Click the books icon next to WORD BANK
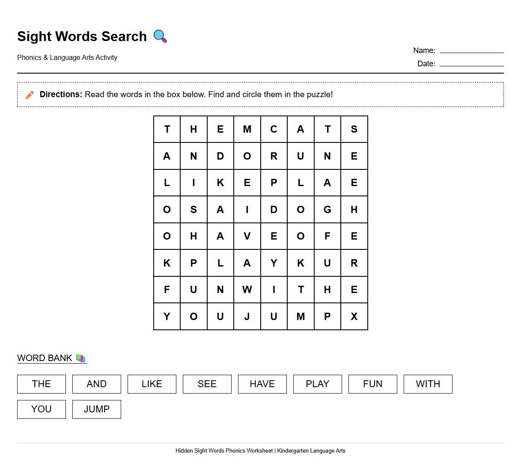The image size is (521, 471). pos(80,358)
